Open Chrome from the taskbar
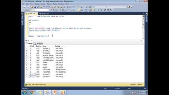The image size is (169, 95). (x=32, y=93)
